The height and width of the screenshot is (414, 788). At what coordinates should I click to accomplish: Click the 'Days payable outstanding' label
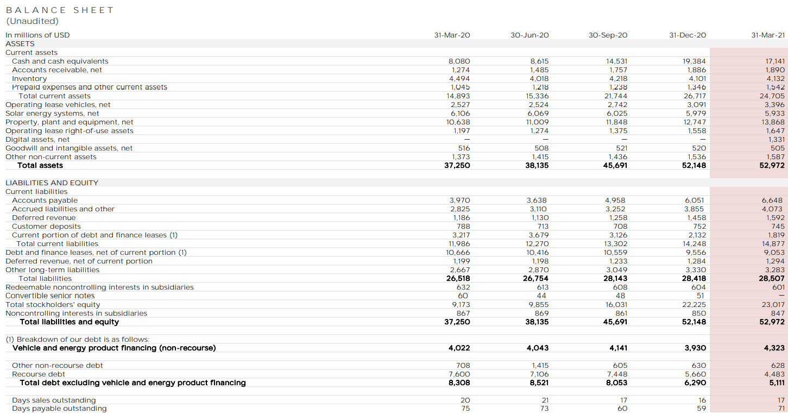click(59, 408)
